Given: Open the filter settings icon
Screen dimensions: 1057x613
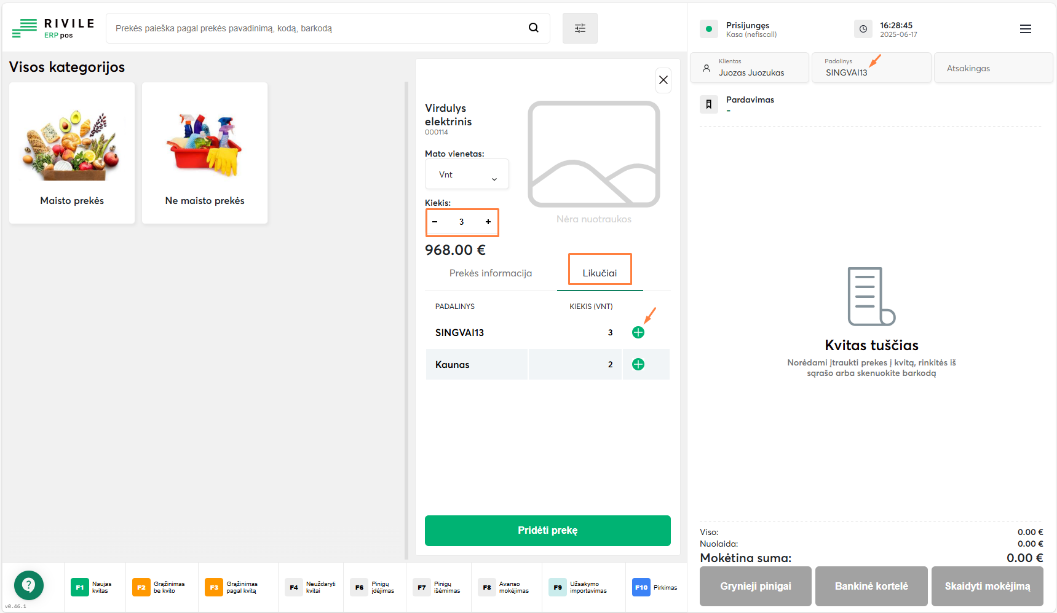Looking at the screenshot, I should pos(580,28).
